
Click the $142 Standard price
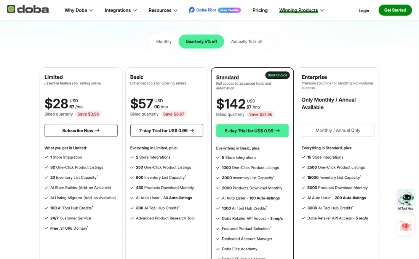pos(238,104)
